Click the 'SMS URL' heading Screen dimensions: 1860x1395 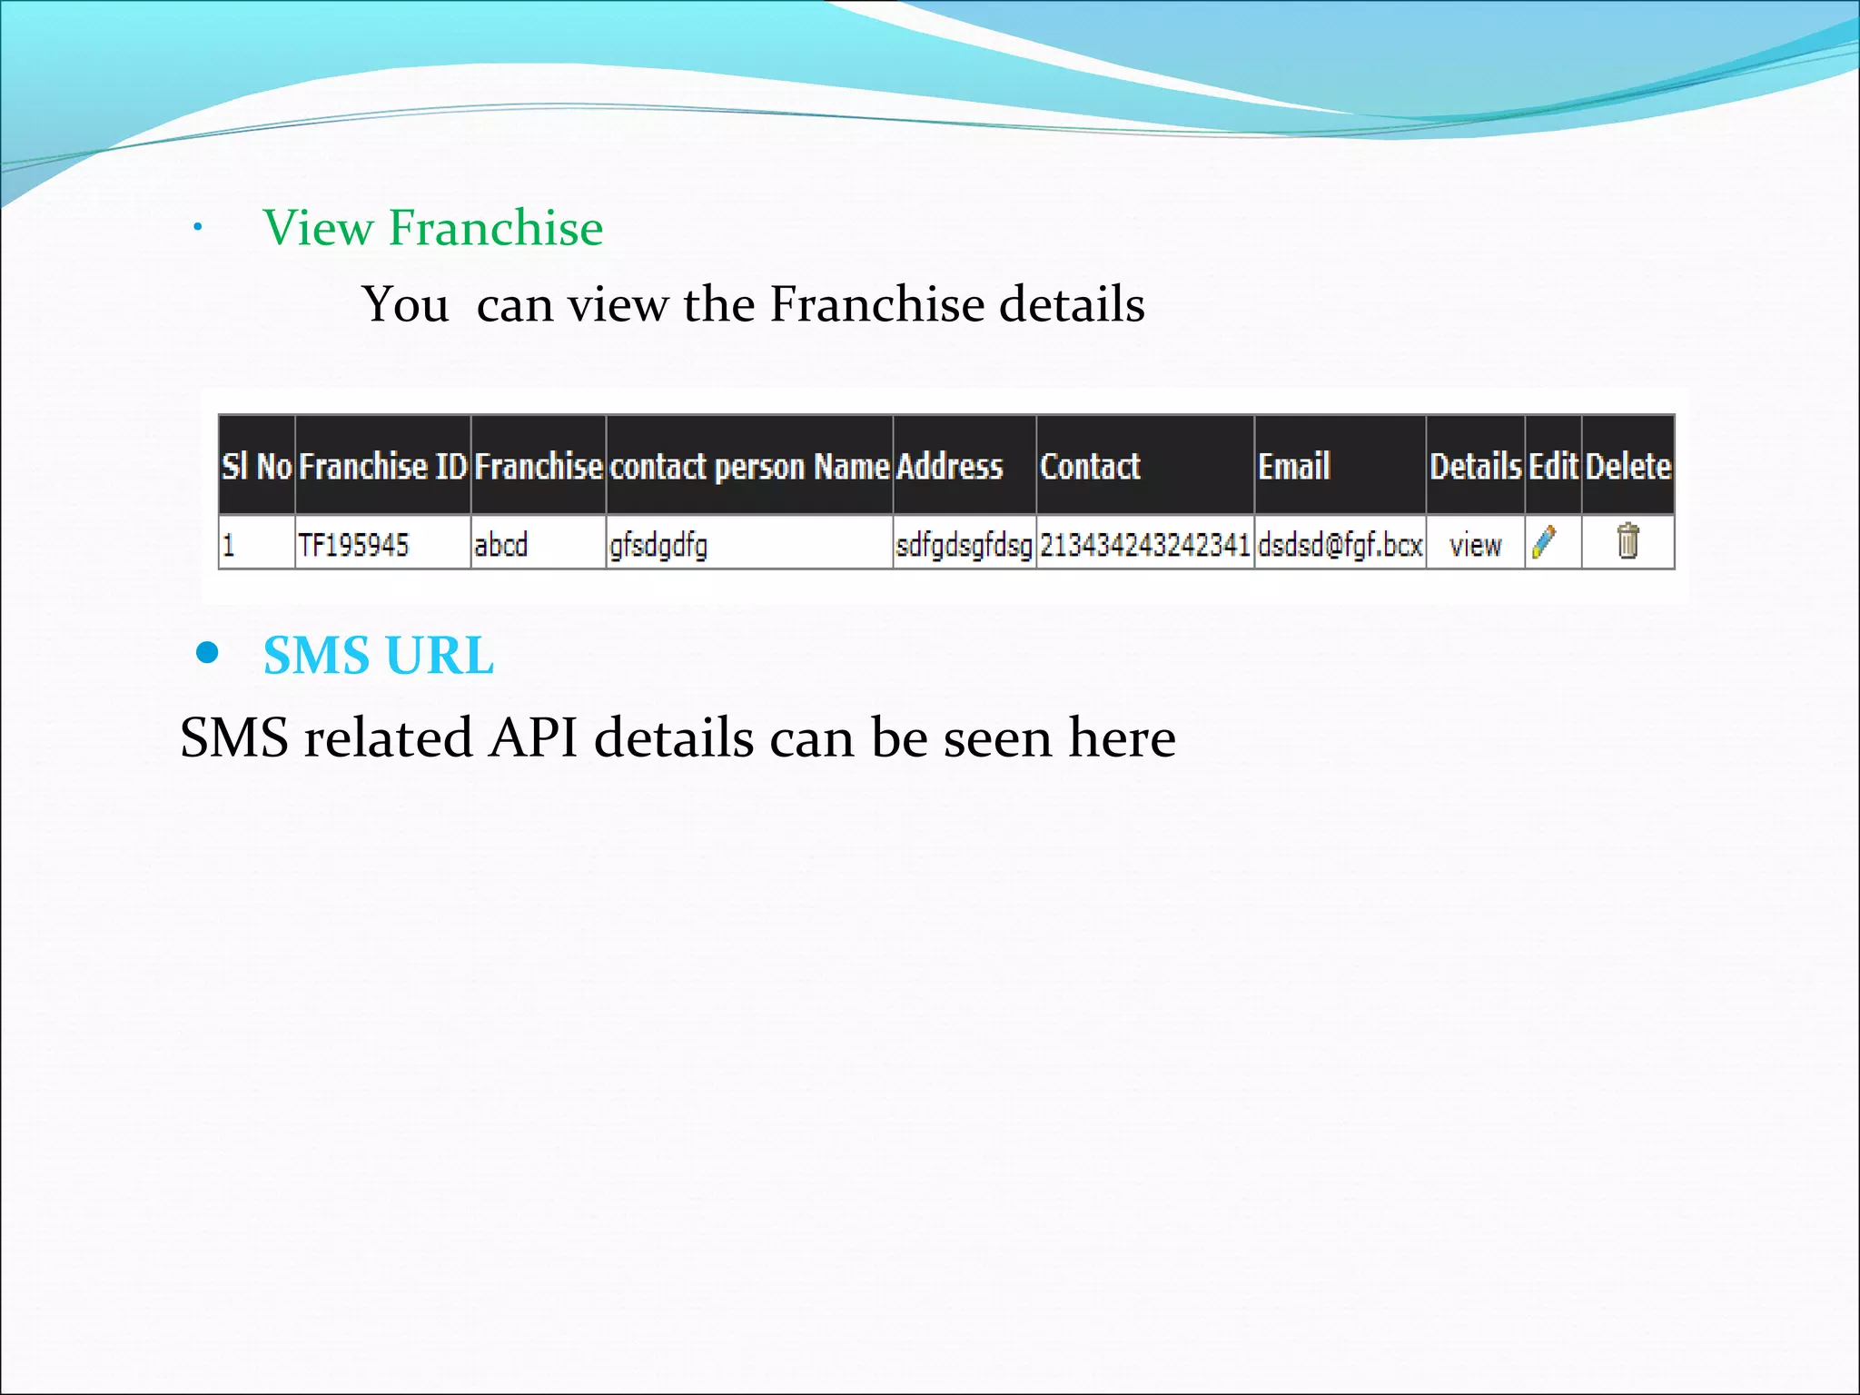pos(379,655)
